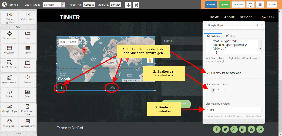The height and width of the screenshot is (136, 282).
Task: Set list columns count to 1
Action: point(208,91)
